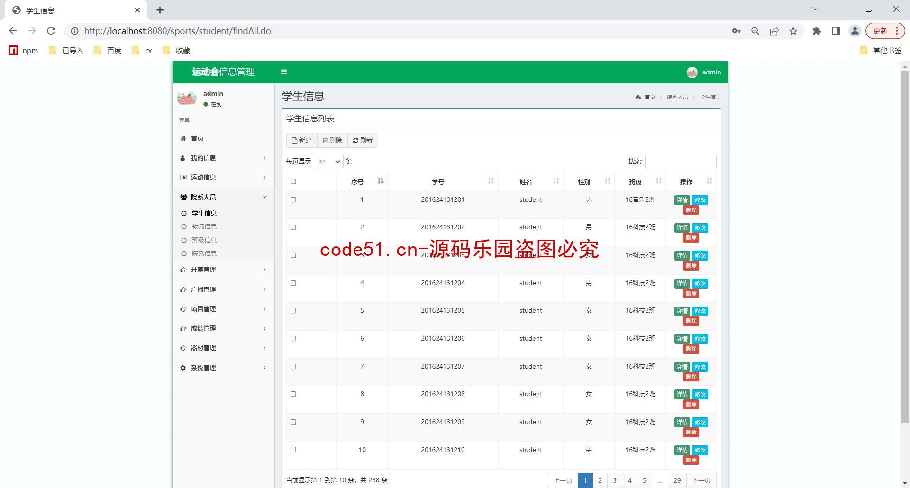Go to page 2 in pagination
Image resolution: width=910 pixels, height=488 pixels.
pyautogui.click(x=600, y=480)
